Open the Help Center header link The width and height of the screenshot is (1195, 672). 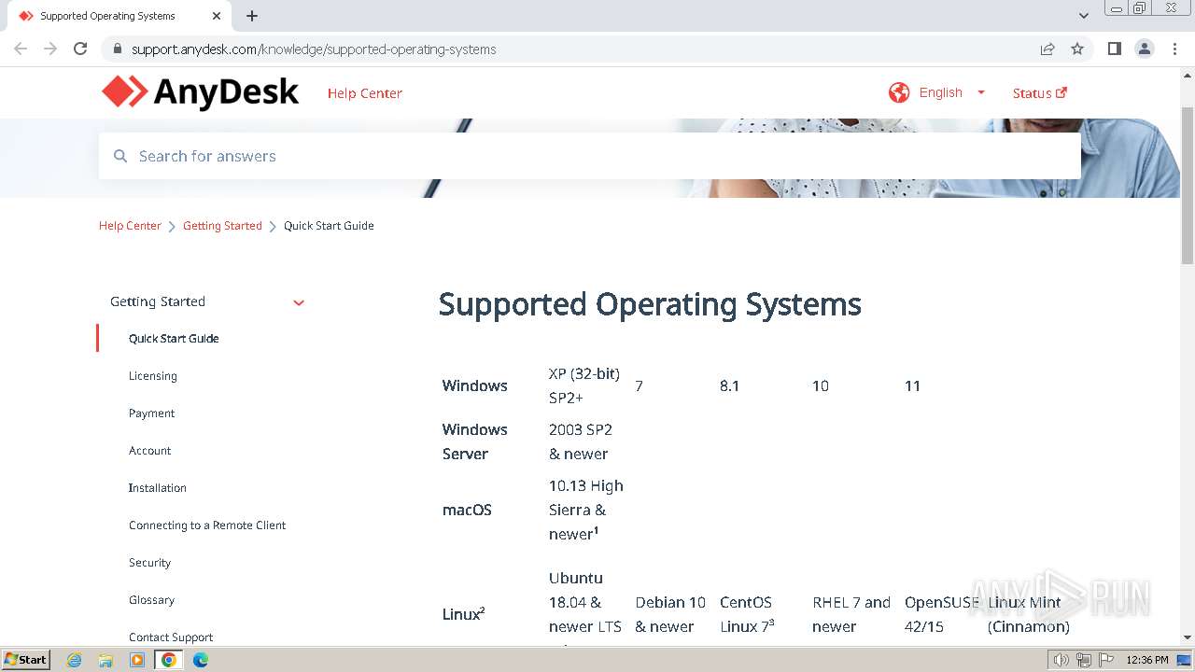click(x=365, y=93)
